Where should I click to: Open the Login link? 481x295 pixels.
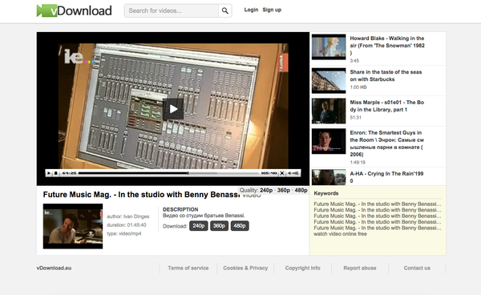point(251,10)
